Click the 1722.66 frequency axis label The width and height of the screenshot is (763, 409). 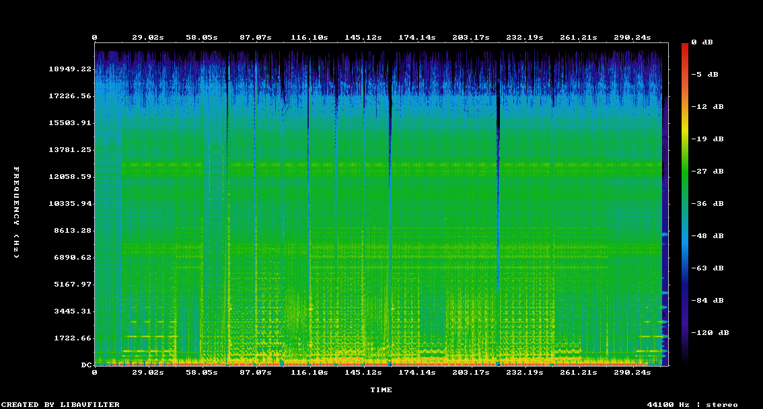[73, 338]
